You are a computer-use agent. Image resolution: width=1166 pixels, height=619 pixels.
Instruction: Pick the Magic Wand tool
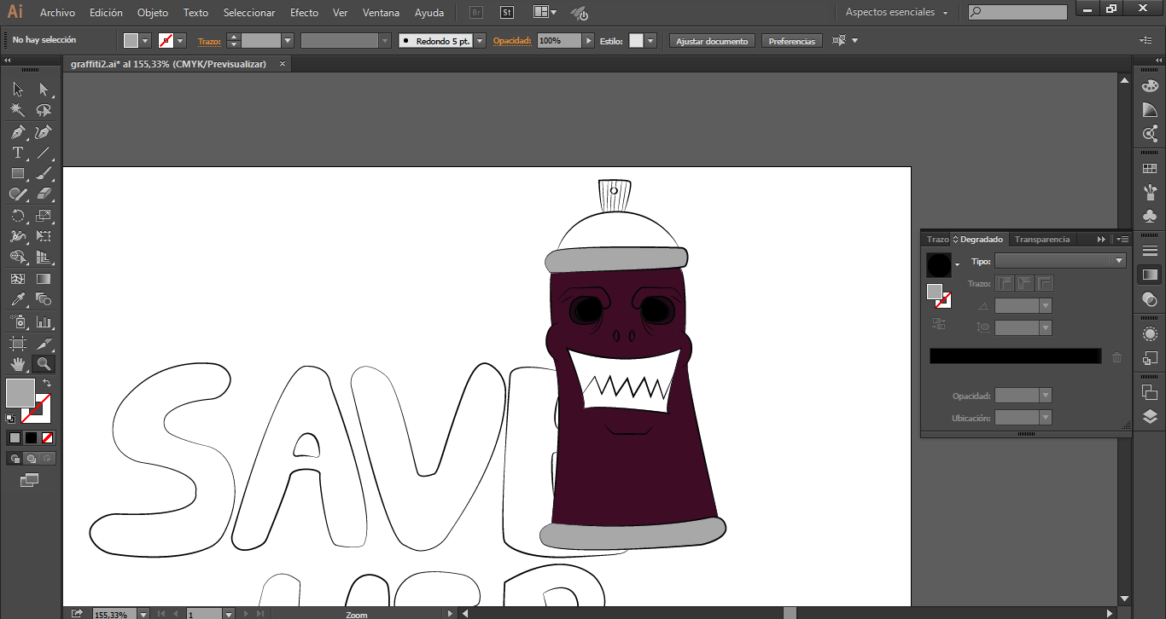pyautogui.click(x=17, y=111)
